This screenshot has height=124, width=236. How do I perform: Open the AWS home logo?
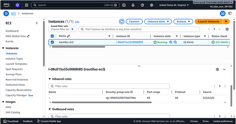(x=6, y=5)
